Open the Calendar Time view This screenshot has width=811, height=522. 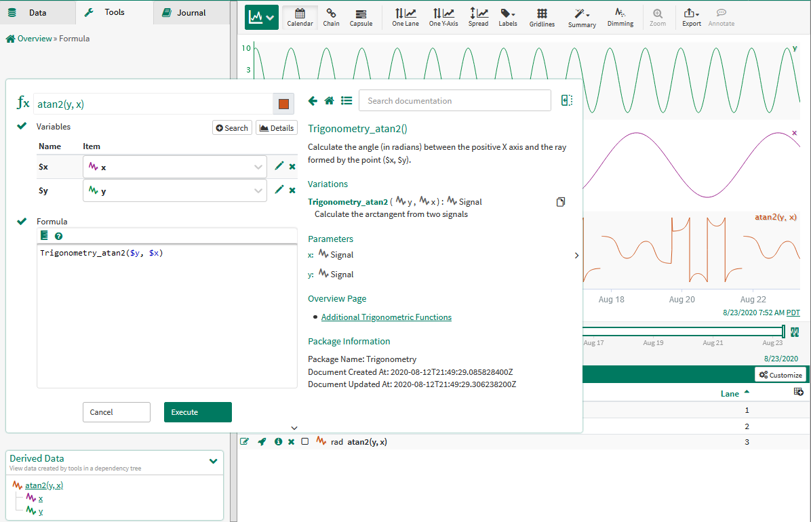pyautogui.click(x=300, y=16)
